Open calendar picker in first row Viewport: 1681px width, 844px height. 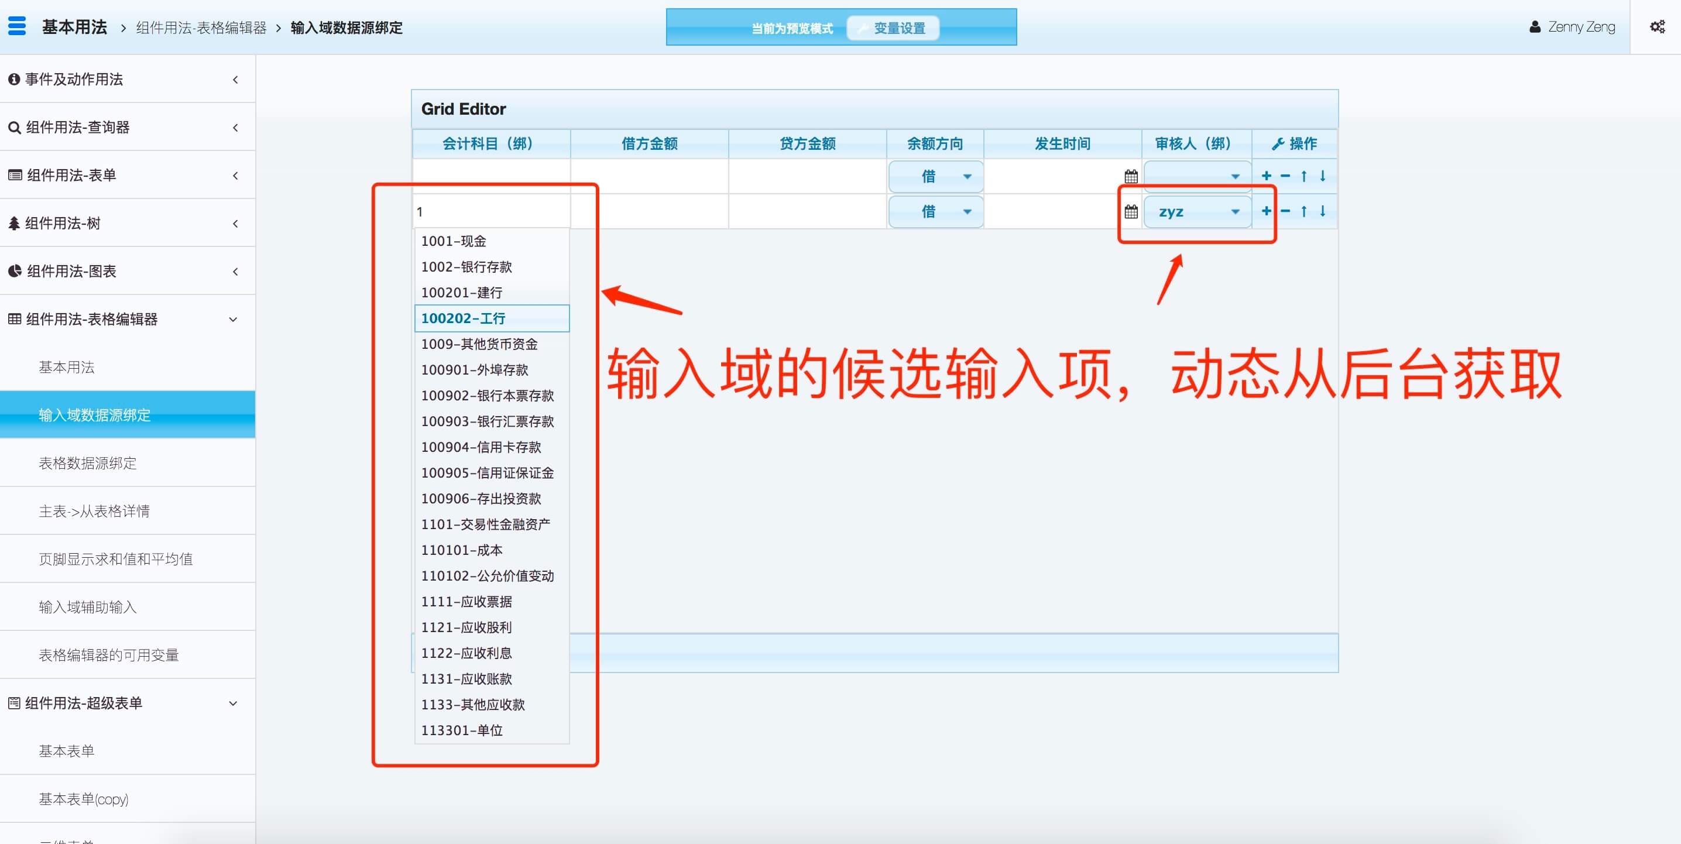(x=1131, y=176)
